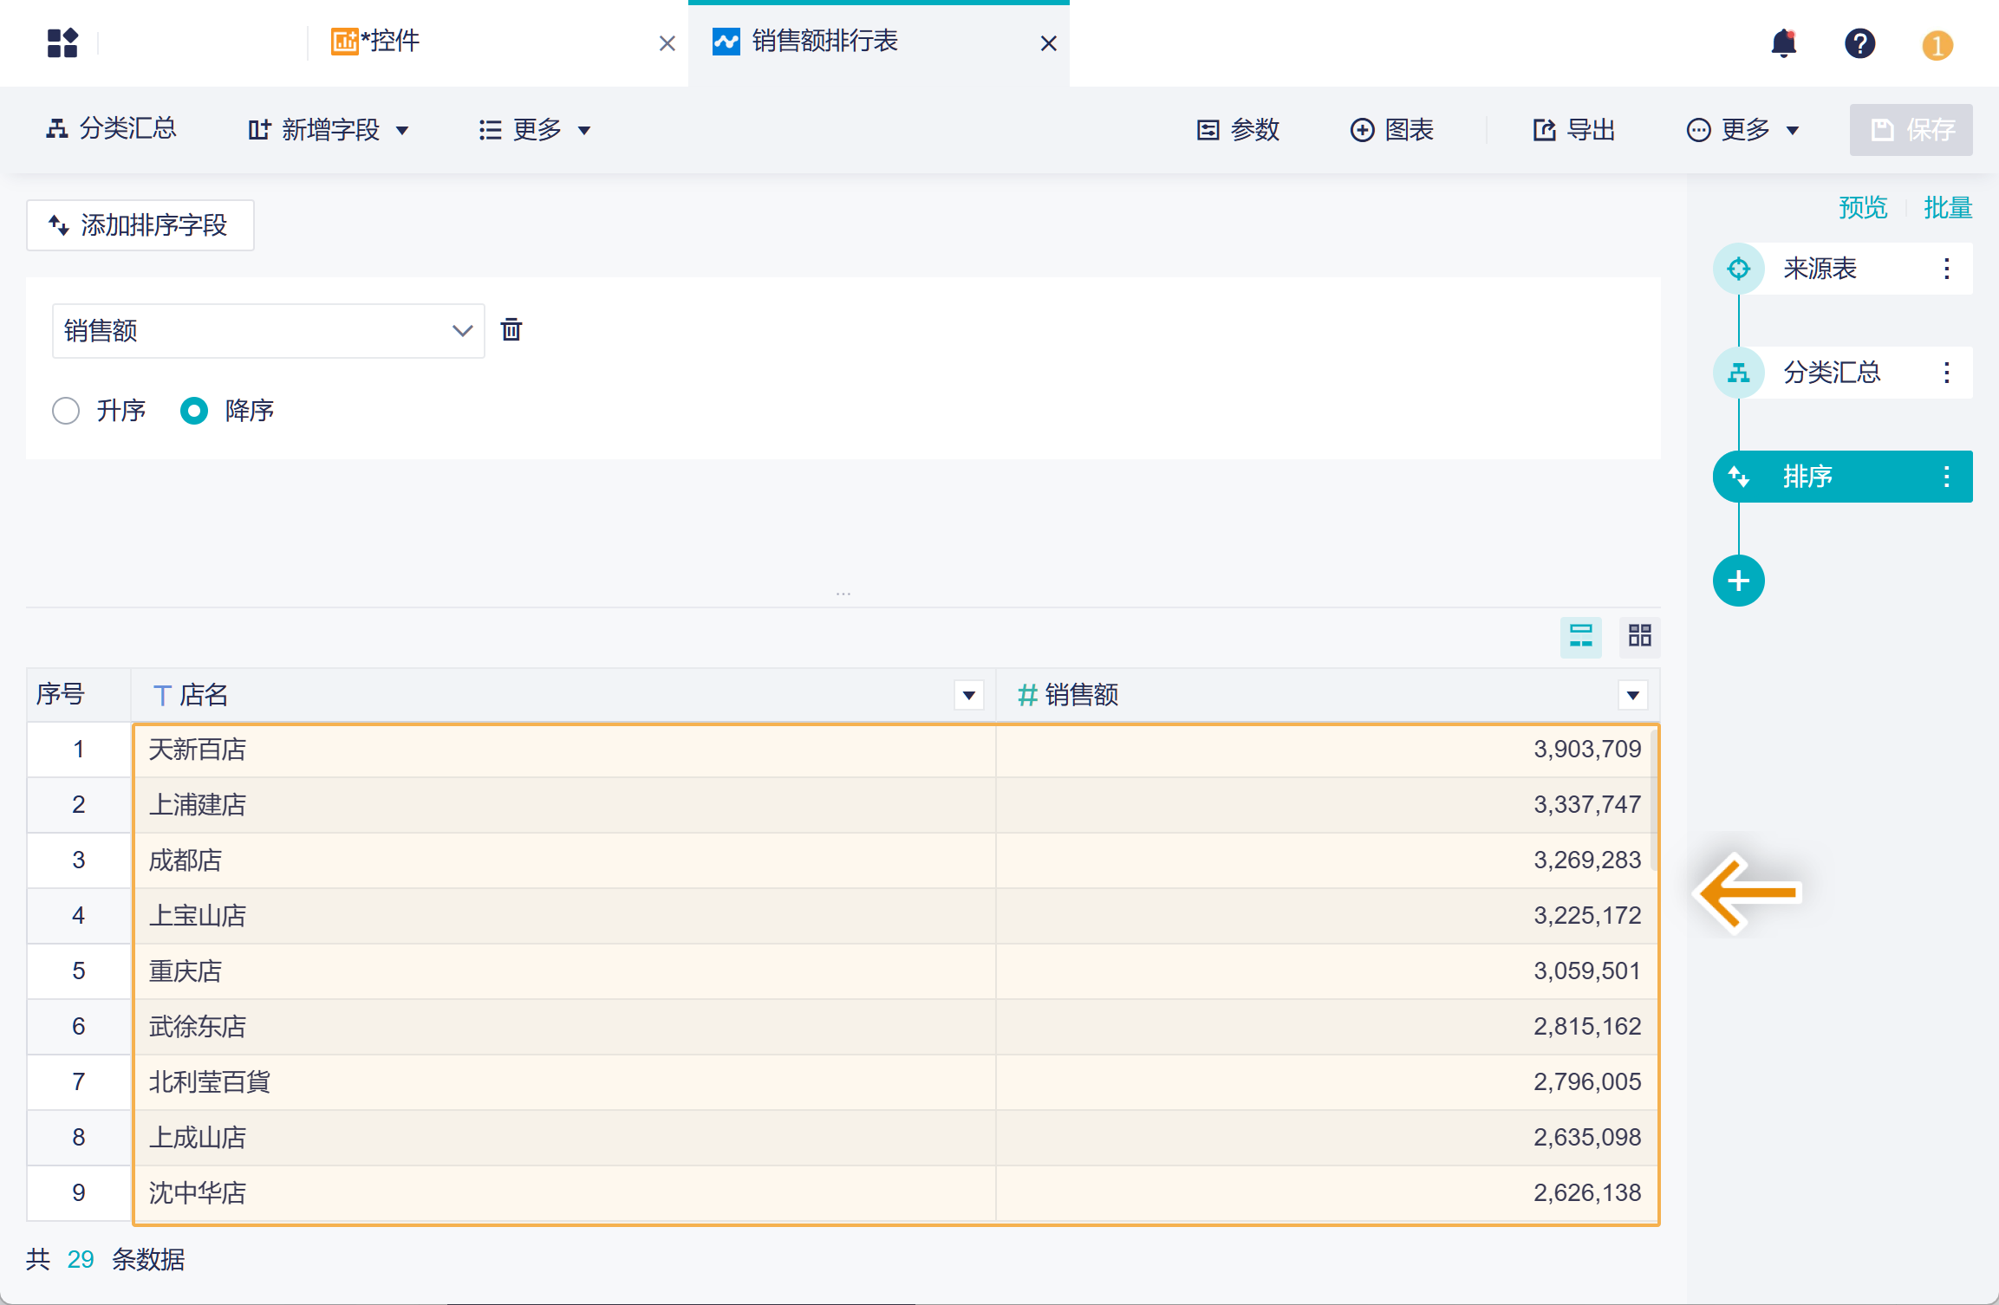This screenshot has height=1305, width=1999.
Task: Click the 添加排序字段 button
Action: click(x=140, y=225)
